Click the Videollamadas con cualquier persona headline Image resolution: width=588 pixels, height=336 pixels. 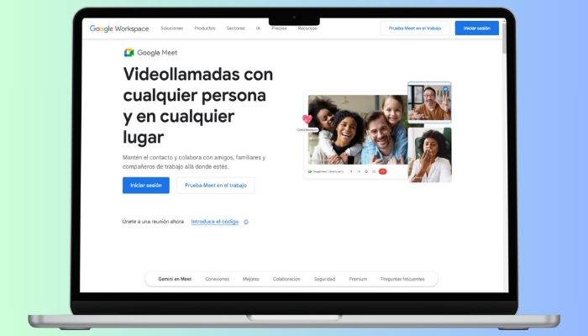(x=198, y=105)
